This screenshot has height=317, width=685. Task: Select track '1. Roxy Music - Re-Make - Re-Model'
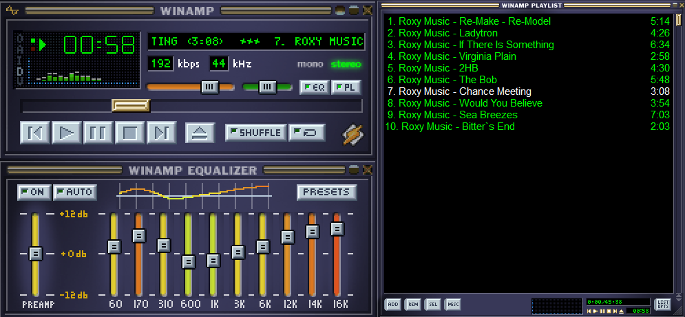(529, 21)
